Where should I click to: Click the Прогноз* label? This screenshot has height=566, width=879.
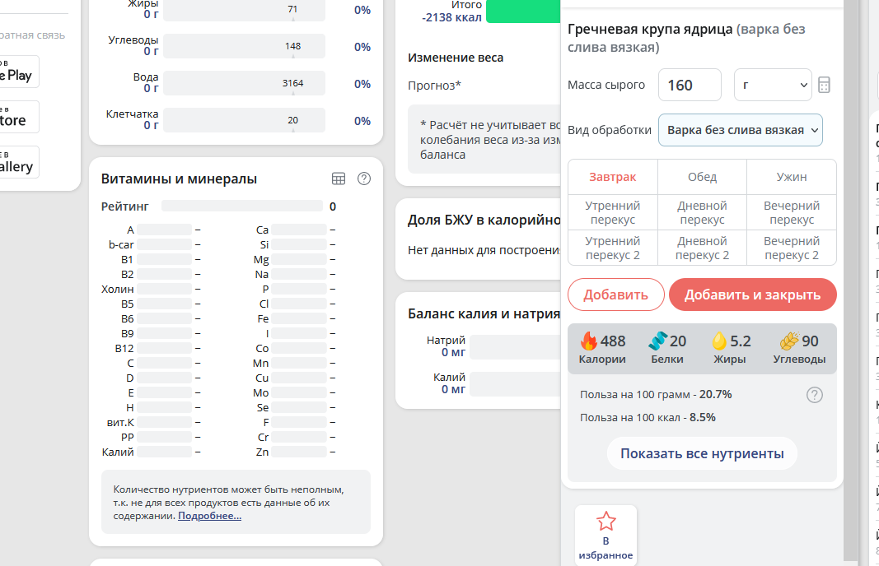(434, 86)
